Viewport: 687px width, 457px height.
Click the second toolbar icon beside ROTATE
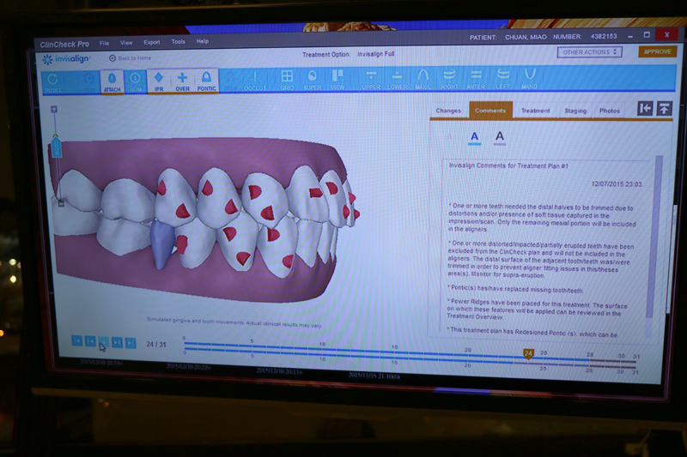(88, 81)
